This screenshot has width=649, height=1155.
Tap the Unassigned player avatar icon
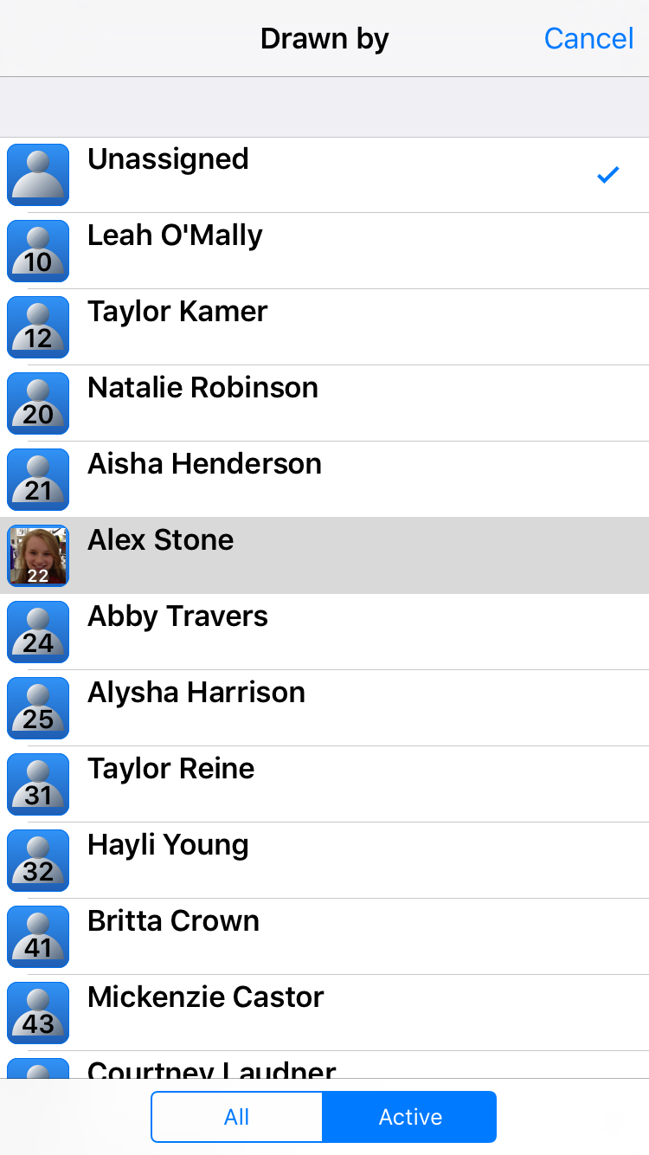38,175
